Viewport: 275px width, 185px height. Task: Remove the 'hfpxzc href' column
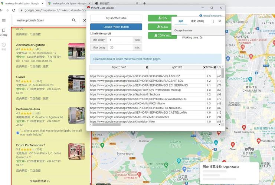tap(147, 67)
